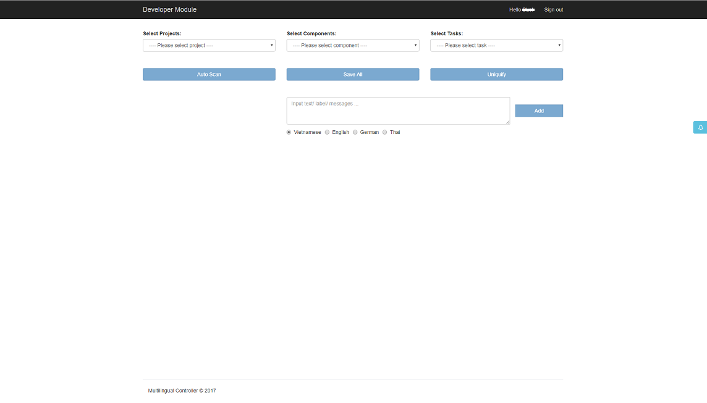
Task: Click the Auto Scan button
Action: 209,74
